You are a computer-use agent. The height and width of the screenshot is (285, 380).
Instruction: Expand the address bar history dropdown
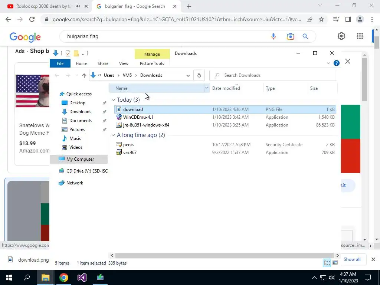[x=188, y=76]
